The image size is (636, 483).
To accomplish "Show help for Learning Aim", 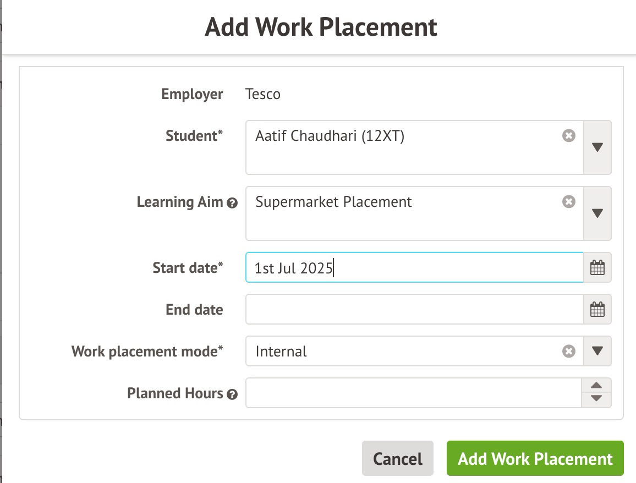I will pyautogui.click(x=232, y=203).
